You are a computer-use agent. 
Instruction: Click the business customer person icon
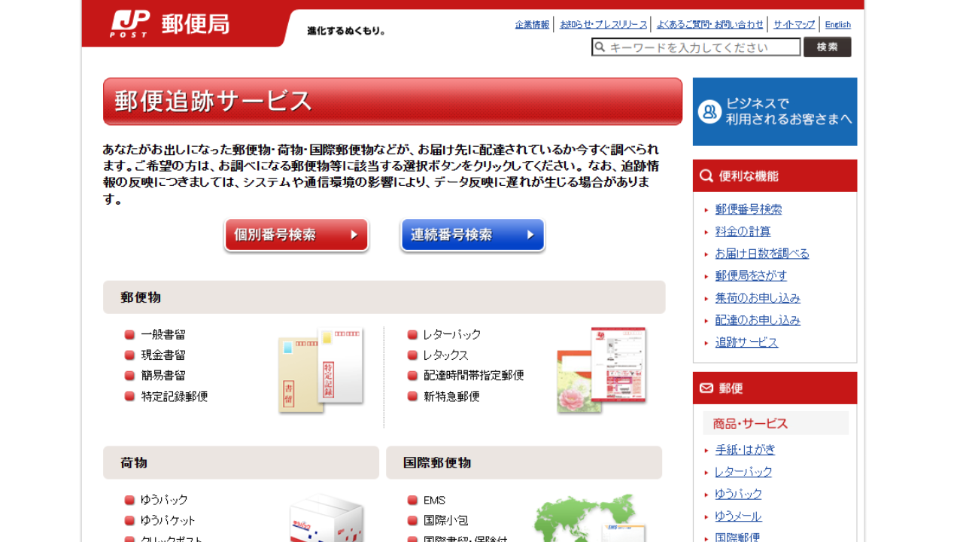click(709, 111)
